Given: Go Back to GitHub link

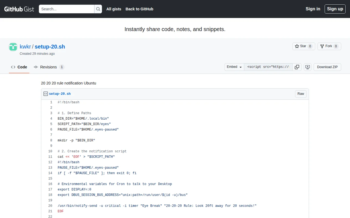Looking at the screenshot, I should tap(139, 9).
